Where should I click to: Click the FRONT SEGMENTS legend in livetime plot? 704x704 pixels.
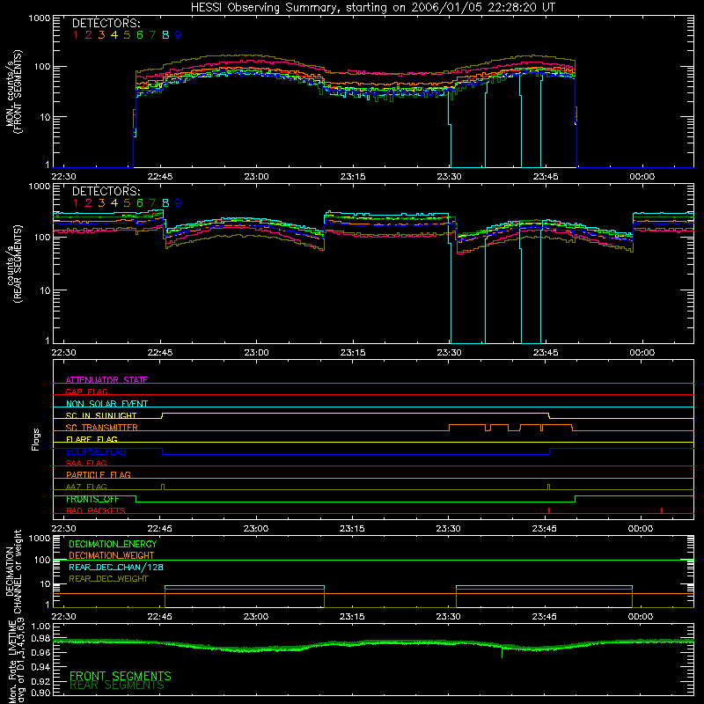(x=121, y=676)
